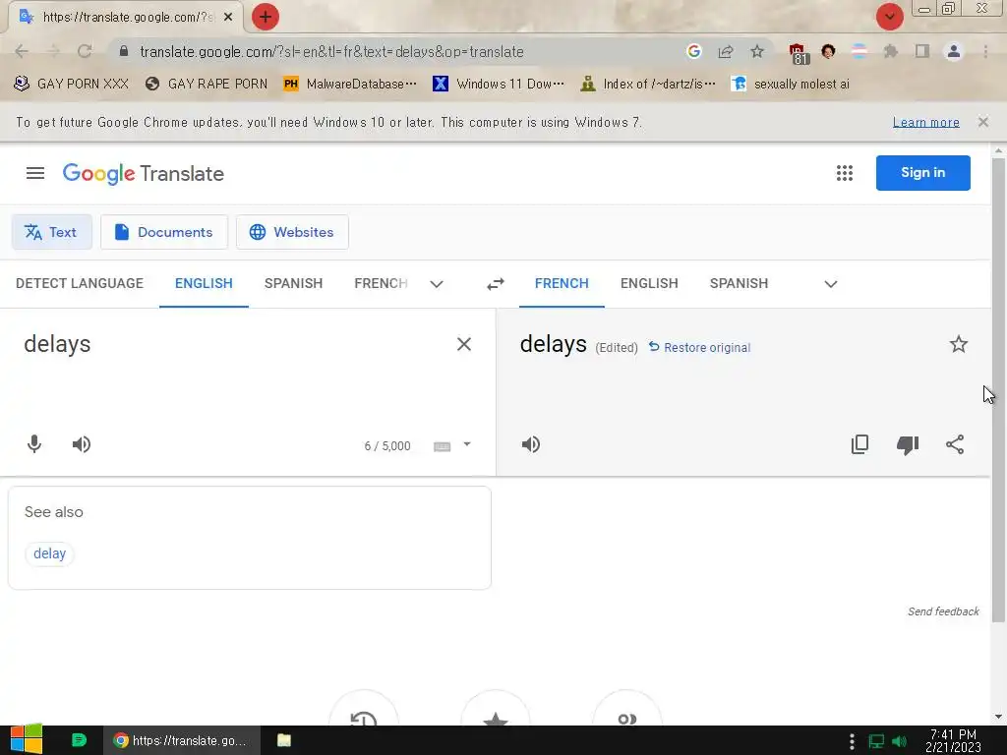Click the Google icon in the address bar
The image size is (1007, 755).
click(x=693, y=51)
